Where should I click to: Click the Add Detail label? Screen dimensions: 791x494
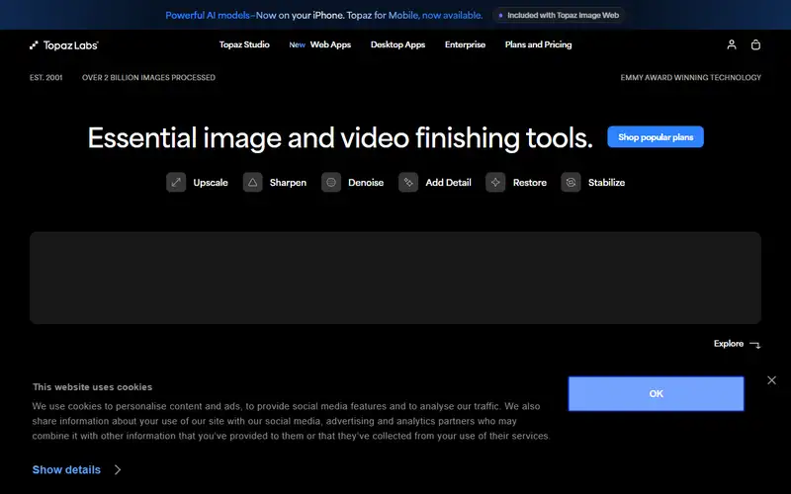(x=449, y=183)
